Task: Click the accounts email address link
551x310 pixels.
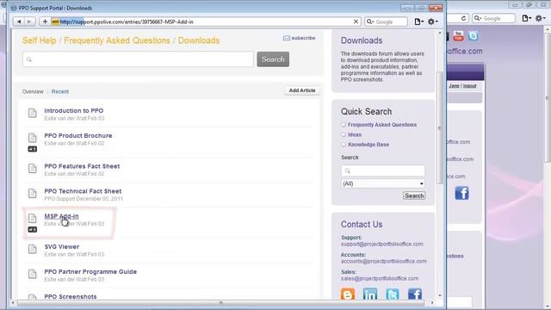Action: coord(384,261)
